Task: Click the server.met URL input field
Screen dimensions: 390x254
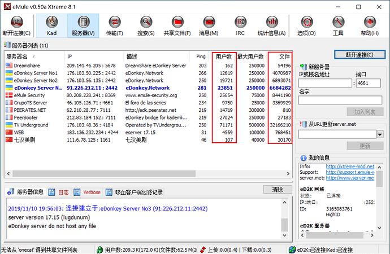Action: [337, 134]
